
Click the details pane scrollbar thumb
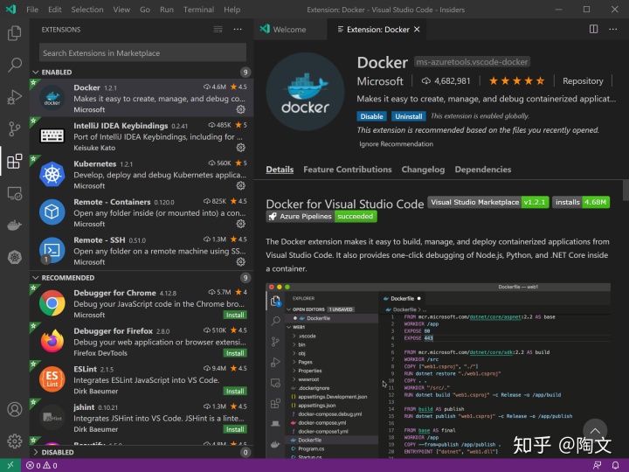coord(626,190)
